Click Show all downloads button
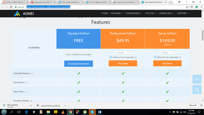204x115 pixels. [193, 105]
